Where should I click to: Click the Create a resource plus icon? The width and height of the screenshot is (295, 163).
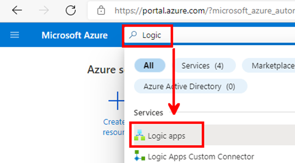pos(116,101)
